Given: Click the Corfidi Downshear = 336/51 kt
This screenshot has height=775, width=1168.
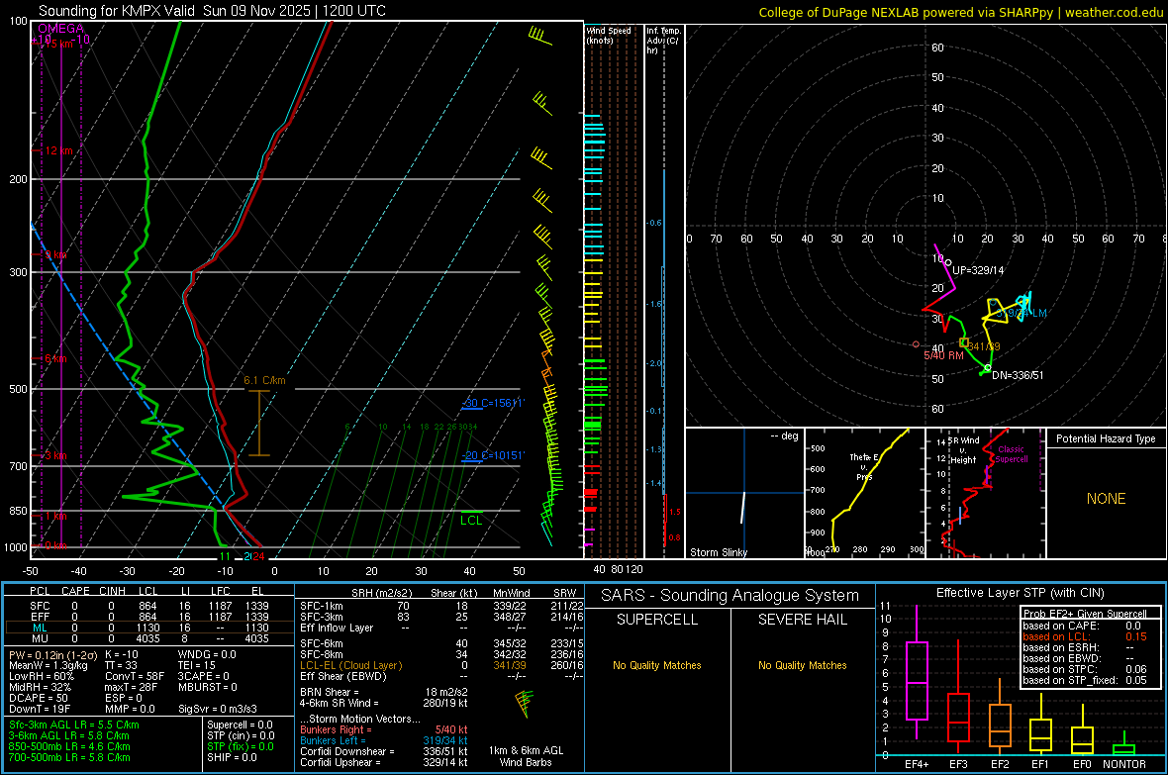Looking at the screenshot, I should [x=384, y=751].
